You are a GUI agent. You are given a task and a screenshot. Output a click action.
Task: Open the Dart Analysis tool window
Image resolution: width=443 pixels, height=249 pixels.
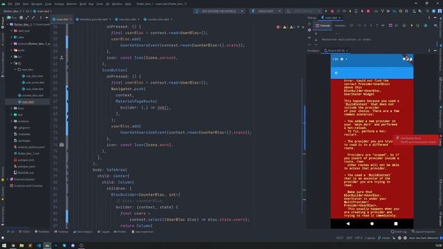[83, 232]
